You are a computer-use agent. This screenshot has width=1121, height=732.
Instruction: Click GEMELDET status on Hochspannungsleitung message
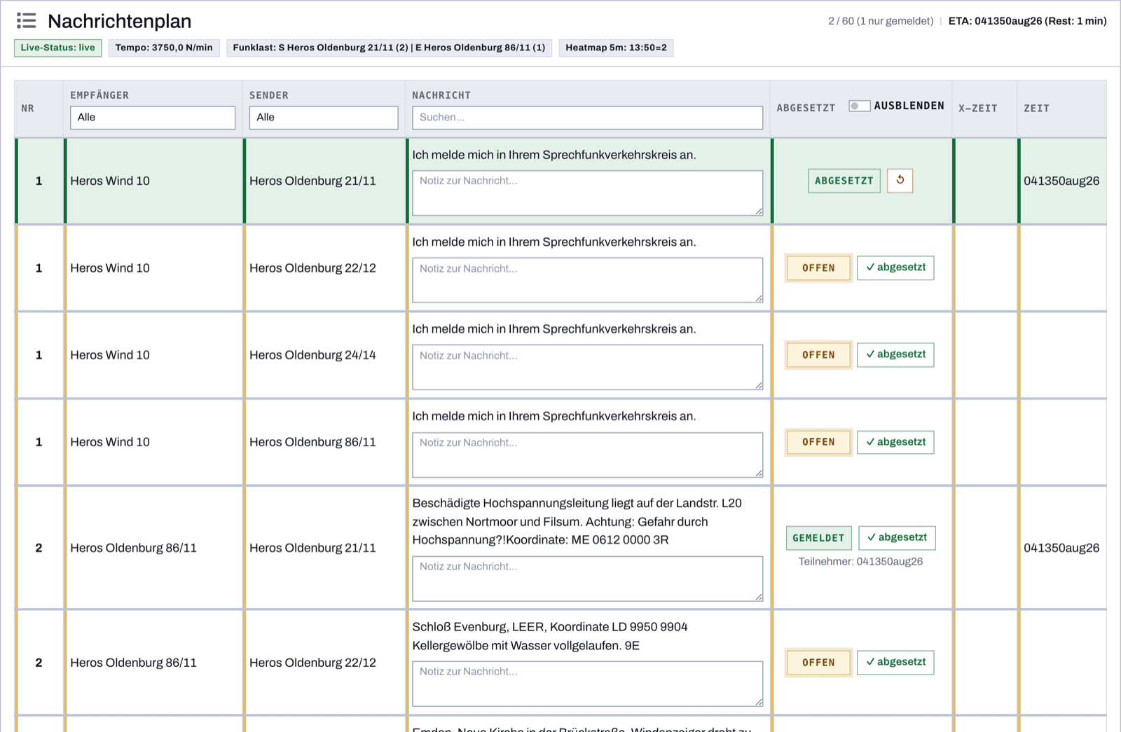pos(819,538)
